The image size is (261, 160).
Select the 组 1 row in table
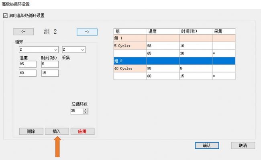174,38
